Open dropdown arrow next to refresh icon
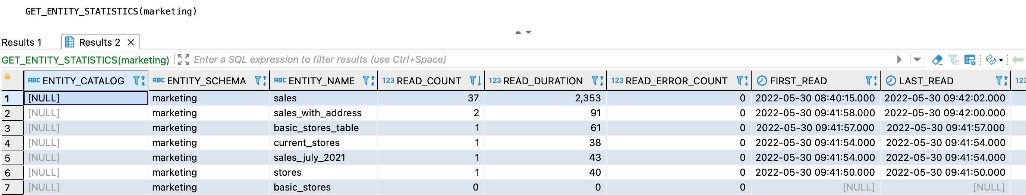 tap(1001, 61)
